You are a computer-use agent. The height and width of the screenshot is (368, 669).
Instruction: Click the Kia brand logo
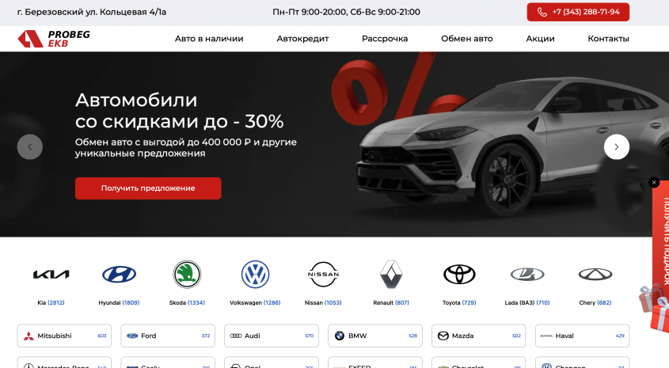pos(51,274)
